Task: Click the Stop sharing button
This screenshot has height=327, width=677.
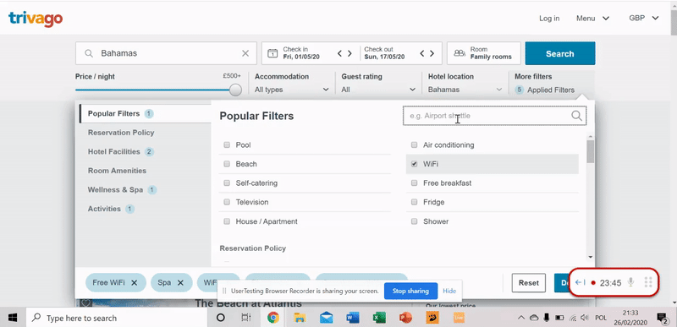Action: 410,291
